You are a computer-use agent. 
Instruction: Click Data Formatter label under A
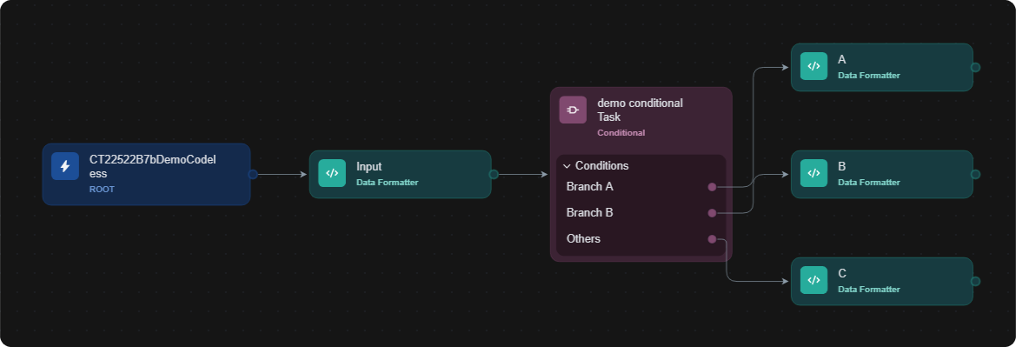coord(869,76)
